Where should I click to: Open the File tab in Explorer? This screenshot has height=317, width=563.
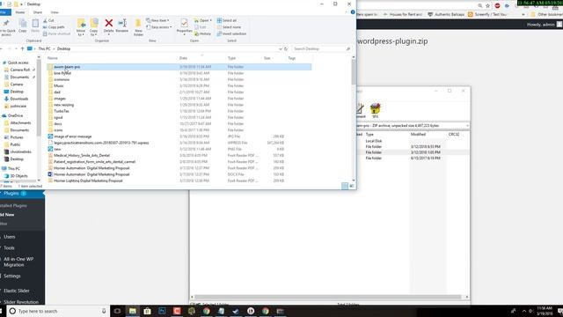4,12
